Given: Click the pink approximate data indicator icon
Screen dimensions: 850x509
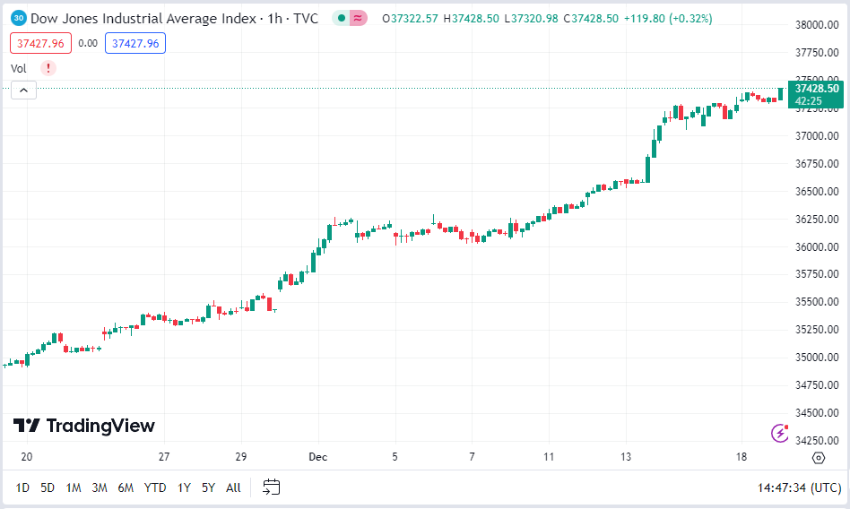Looking at the screenshot, I should click(358, 18).
